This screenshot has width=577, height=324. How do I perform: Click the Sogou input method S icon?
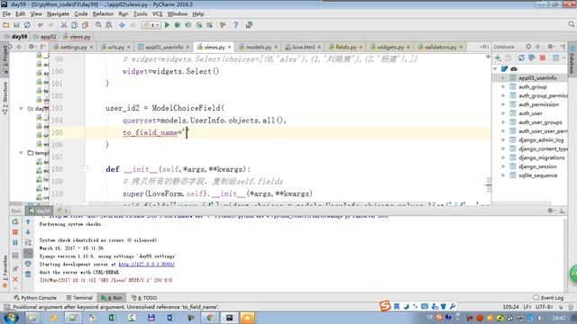pyautogui.click(x=385, y=306)
